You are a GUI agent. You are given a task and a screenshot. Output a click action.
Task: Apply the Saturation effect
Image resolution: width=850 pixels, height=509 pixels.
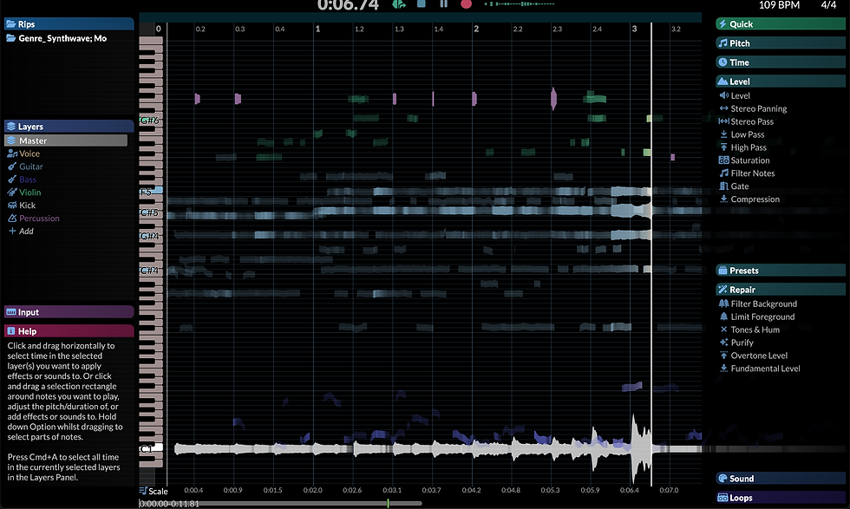point(749,160)
